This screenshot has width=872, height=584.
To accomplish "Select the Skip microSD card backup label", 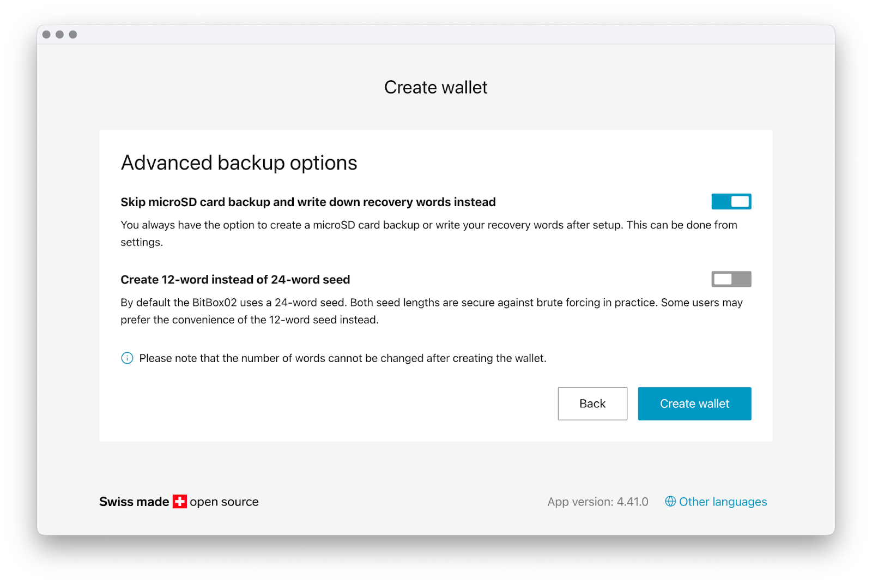I will pyautogui.click(x=308, y=202).
